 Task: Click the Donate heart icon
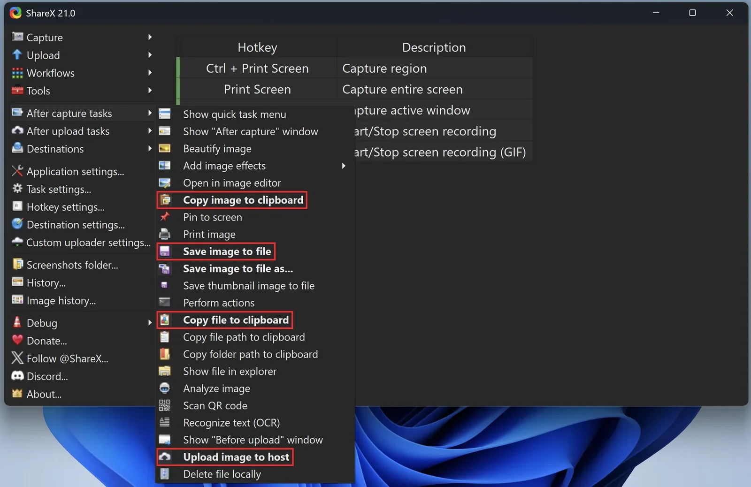(x=17, y=340)
